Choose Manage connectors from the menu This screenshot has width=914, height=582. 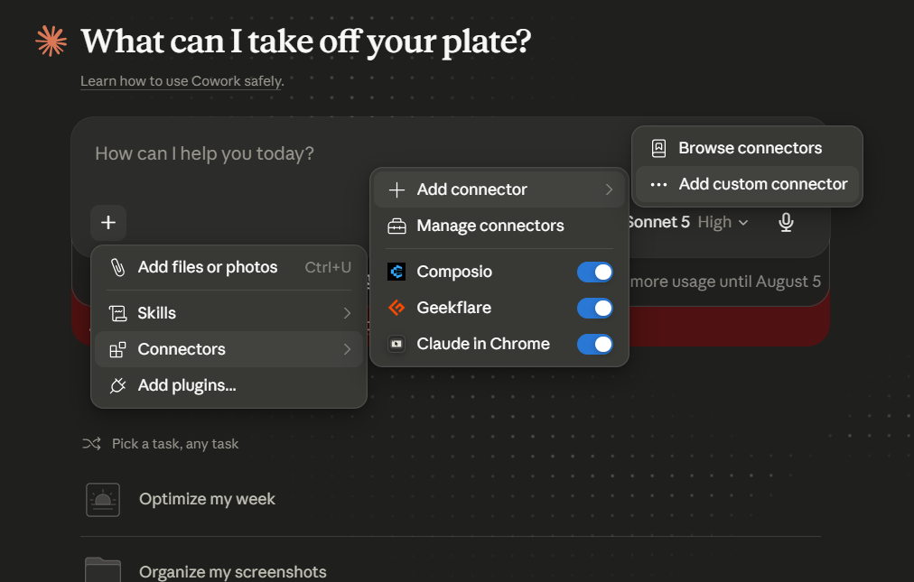tap(499, 226)
